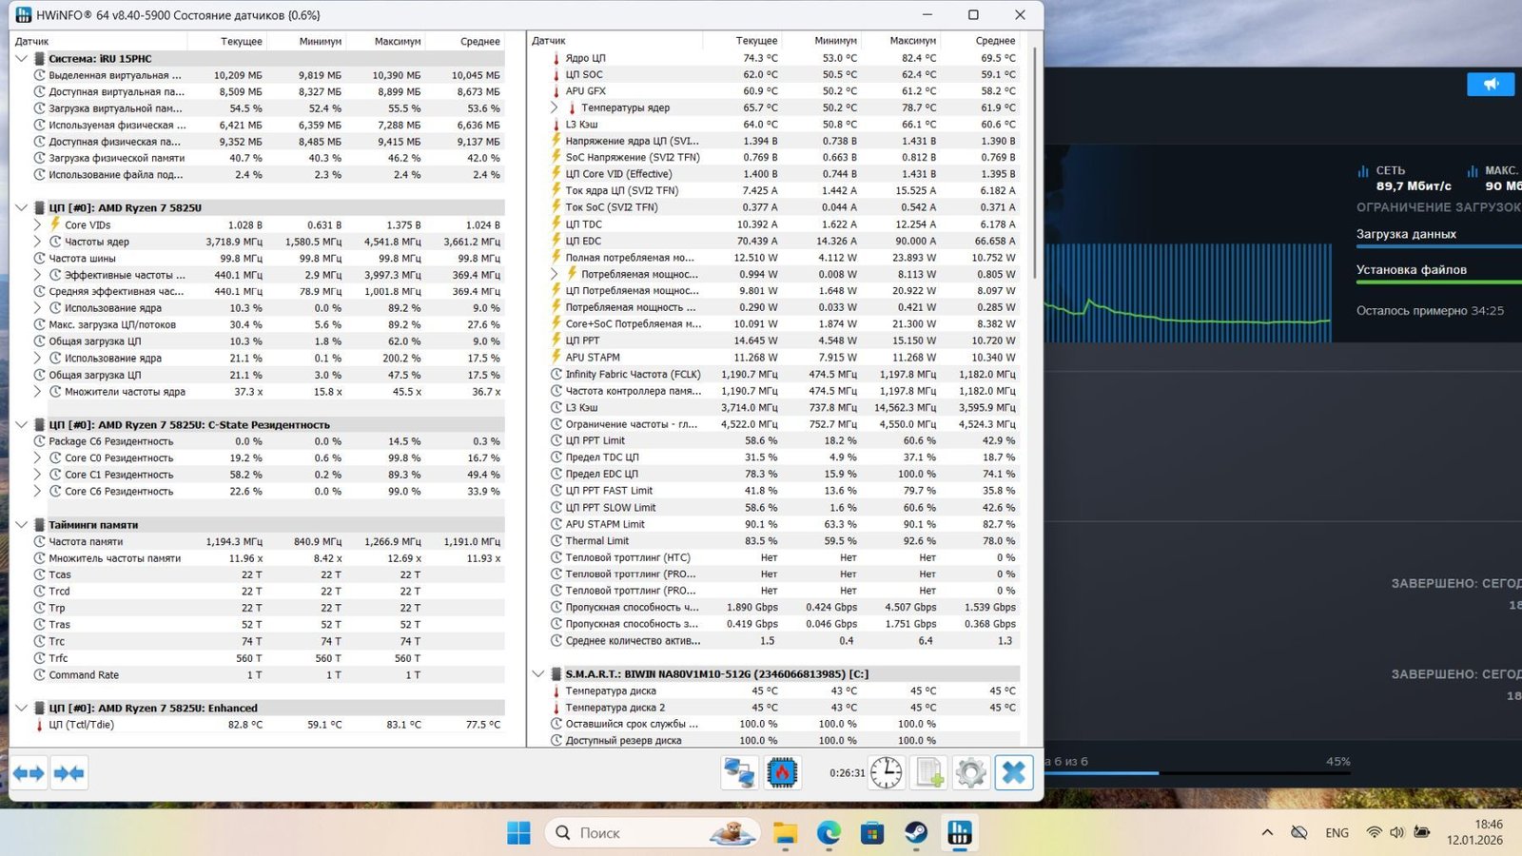This screenshot has height=856, width=1522.
Task: Collapse the Тайминги памяти group
Action: click(x=22, y=524)
